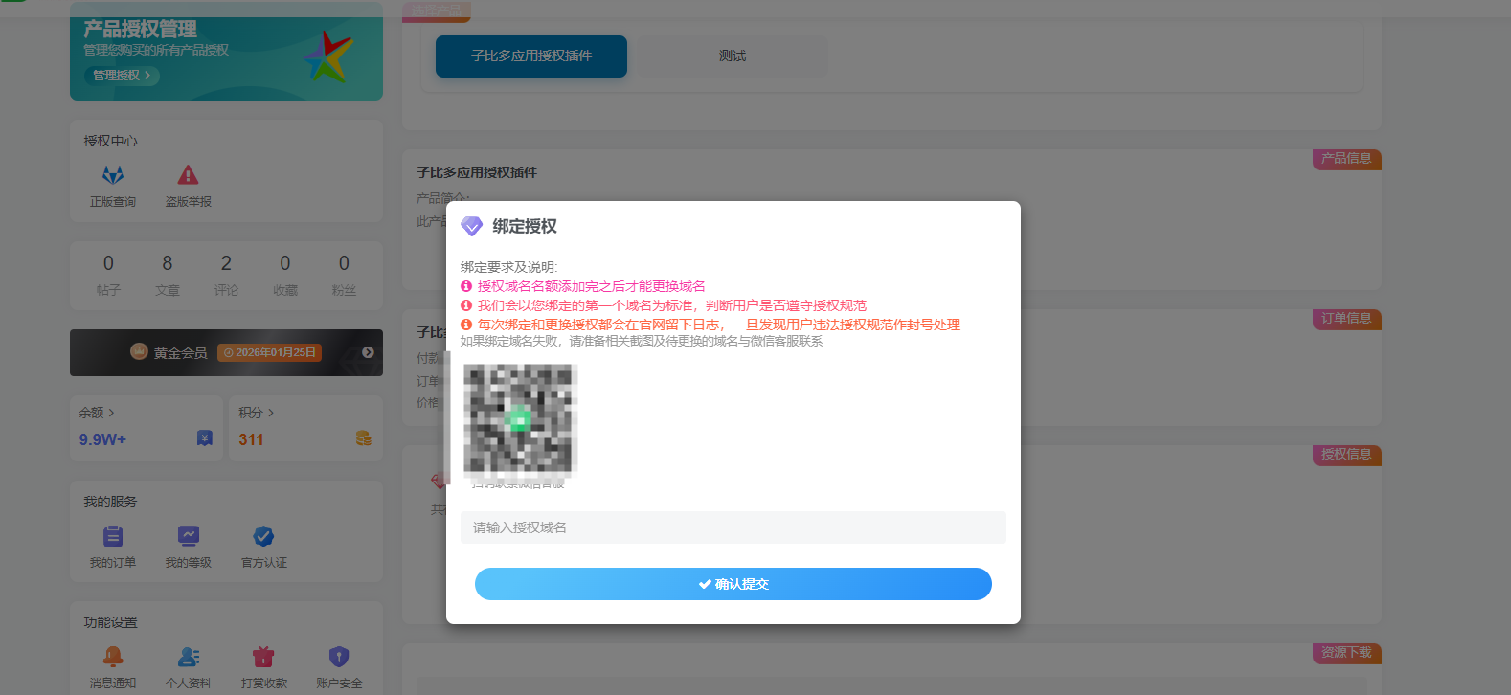Expand the 积分 link chevron
This screenshot has width=1511, height=695.
pos(272,413)
